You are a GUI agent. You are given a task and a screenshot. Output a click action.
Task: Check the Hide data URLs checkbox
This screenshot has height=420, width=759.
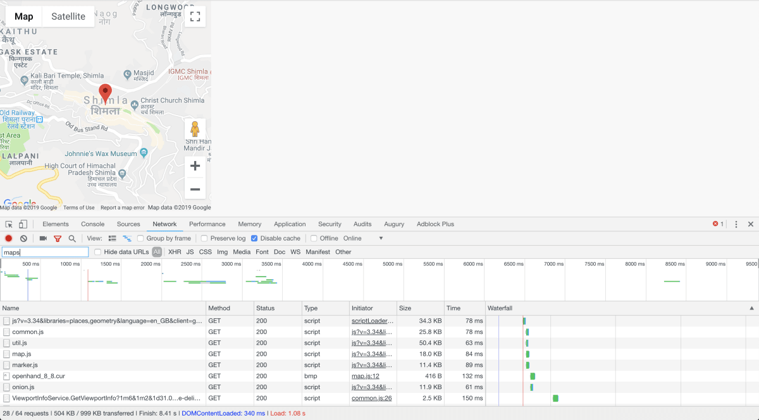(x=98, y=252)
